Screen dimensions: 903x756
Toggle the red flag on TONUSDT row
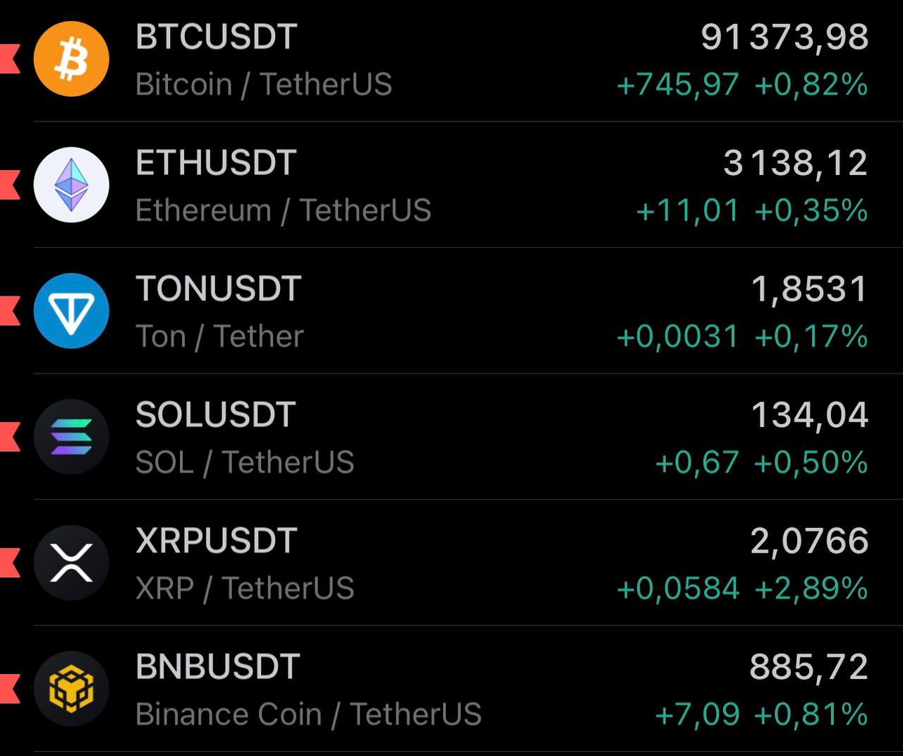tap(8, 311)
